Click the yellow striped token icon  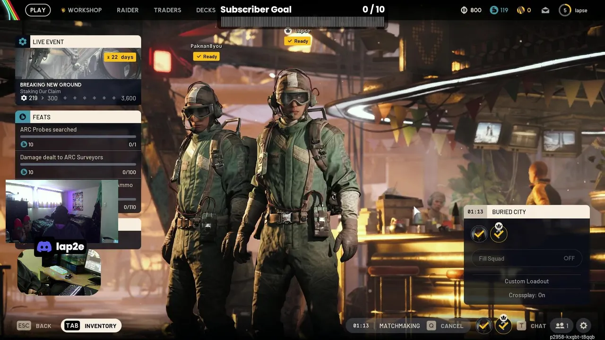coord(520,10)
